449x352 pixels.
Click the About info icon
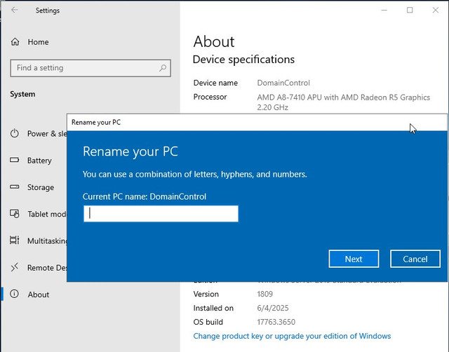tap(14, 294)
